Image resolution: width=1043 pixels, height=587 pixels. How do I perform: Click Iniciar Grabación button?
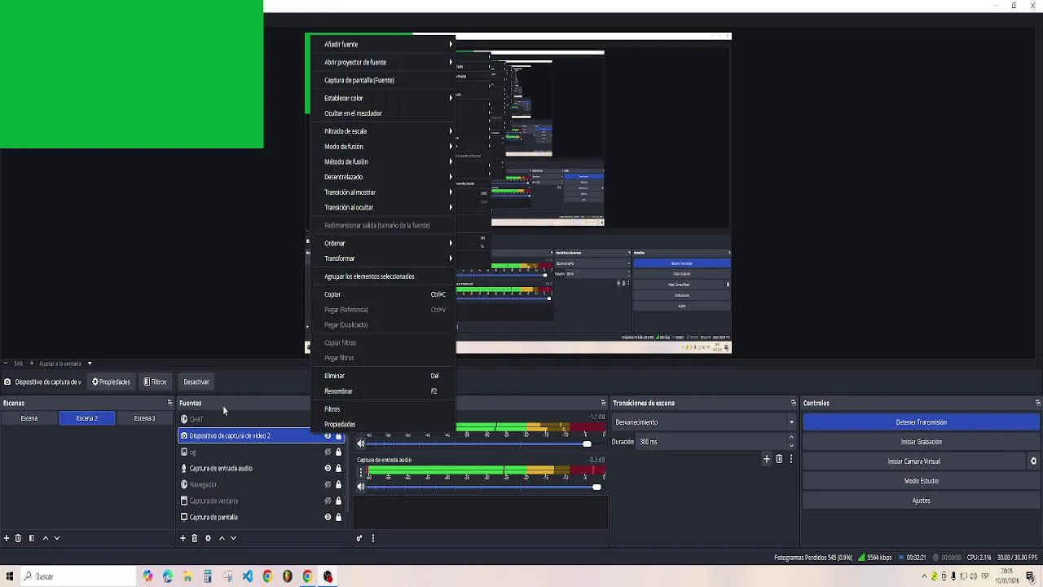pos(921,442)
